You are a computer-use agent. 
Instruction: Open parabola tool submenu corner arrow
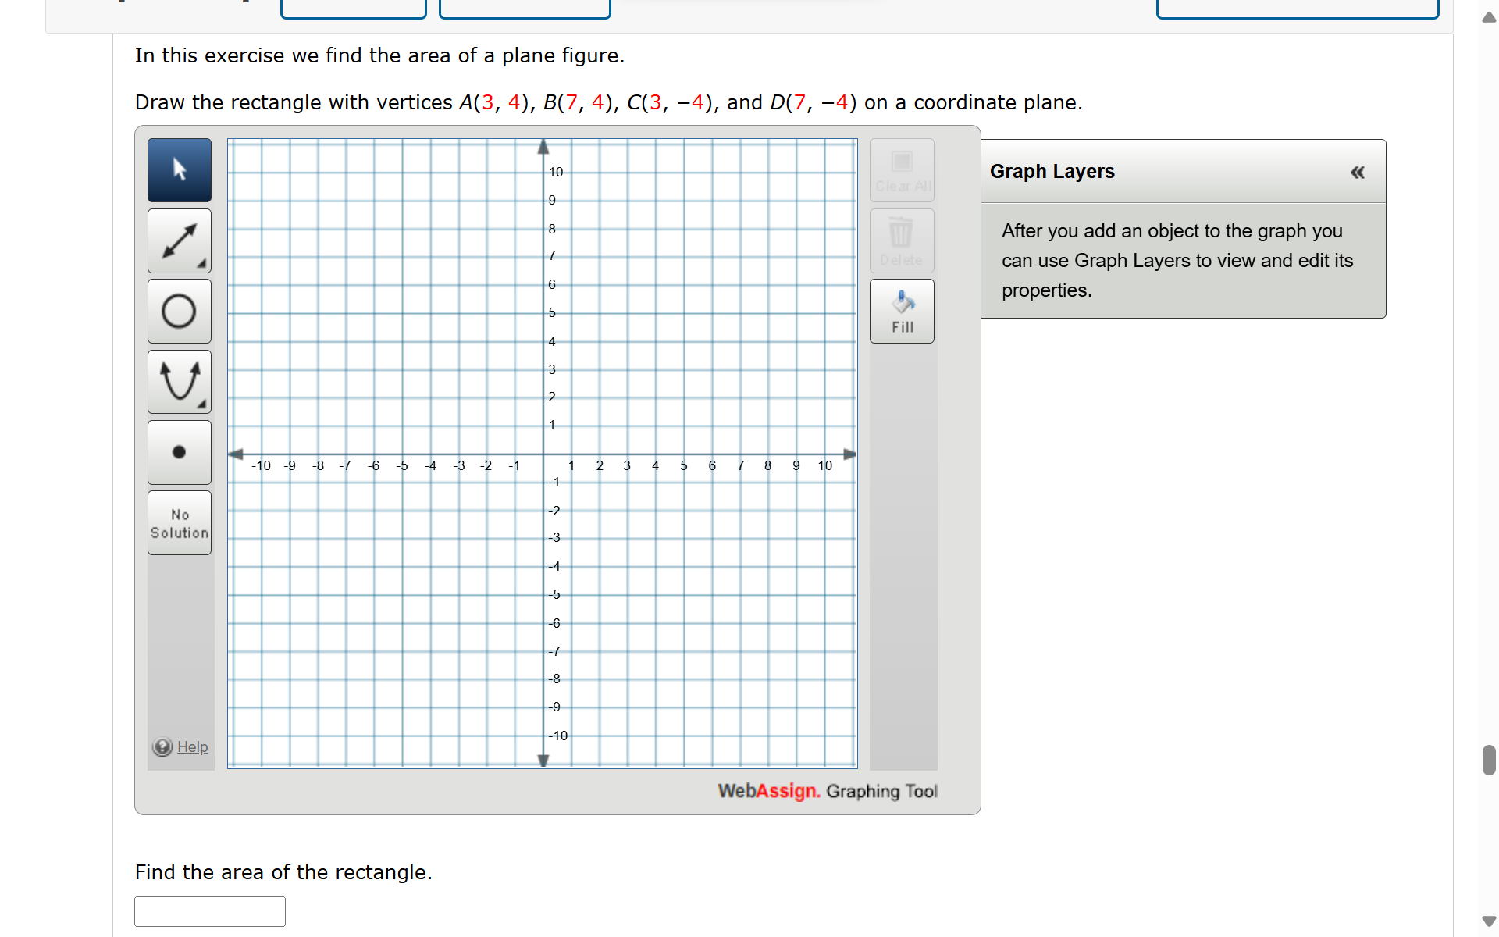click(x=202, y=404)
